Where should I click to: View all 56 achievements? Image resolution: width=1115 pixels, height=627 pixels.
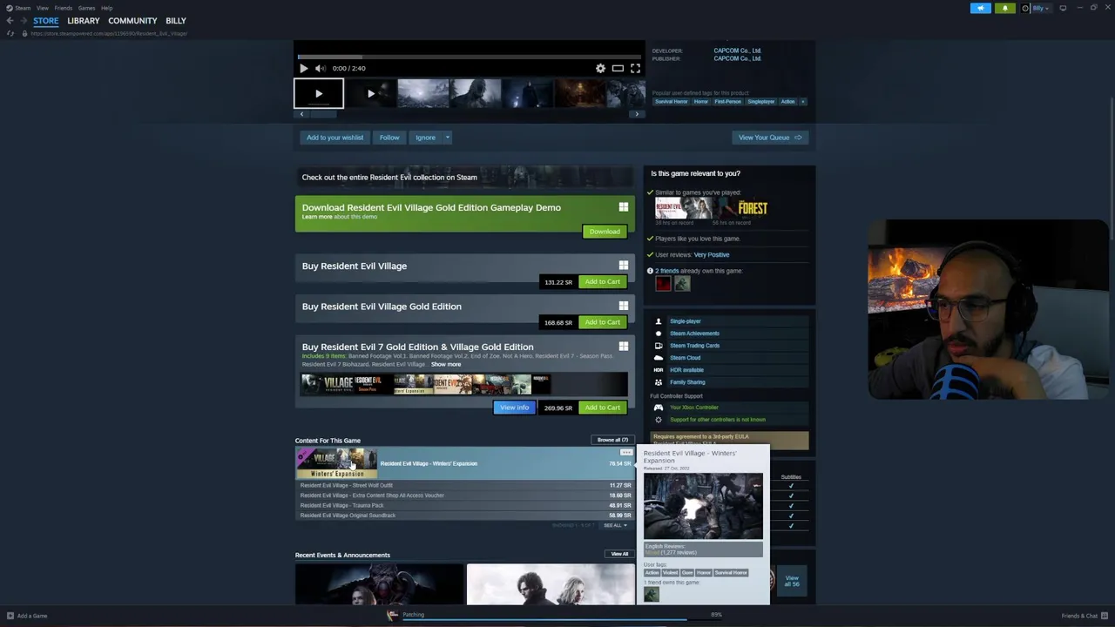792,581
